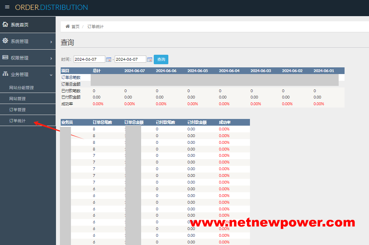Click the 权限管理 card icon
369x245 pixels.
click(5, 58)
